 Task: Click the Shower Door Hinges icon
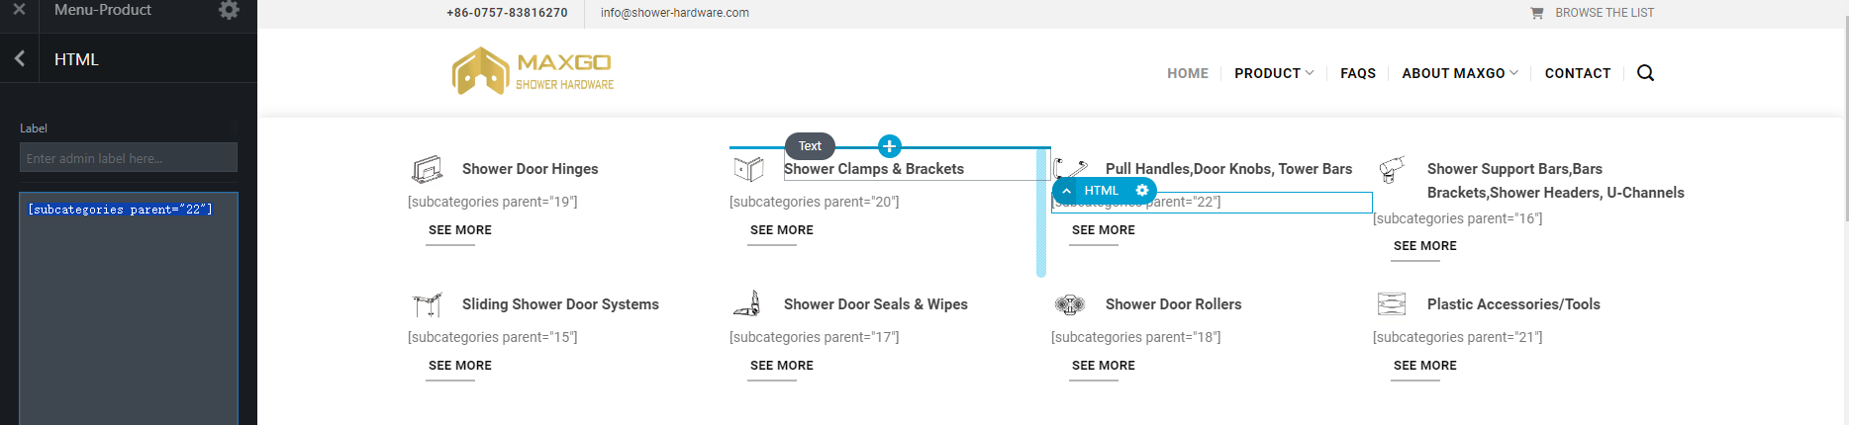[428, 169]
